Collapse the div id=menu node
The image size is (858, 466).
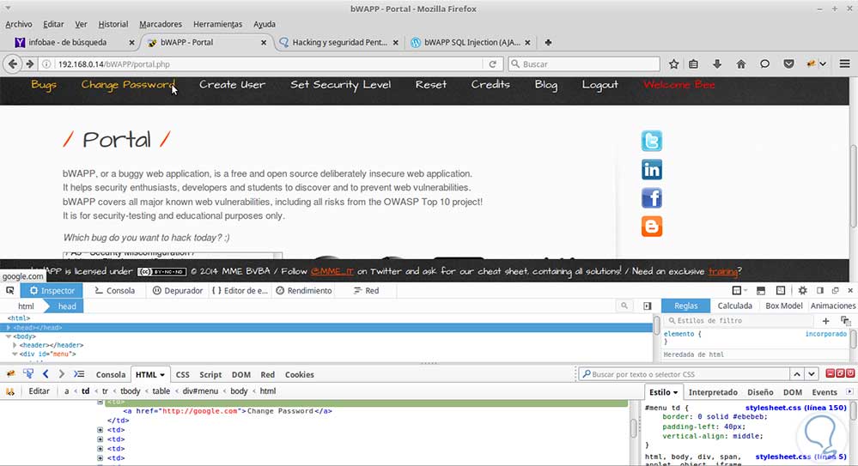(x=15, y=354)
